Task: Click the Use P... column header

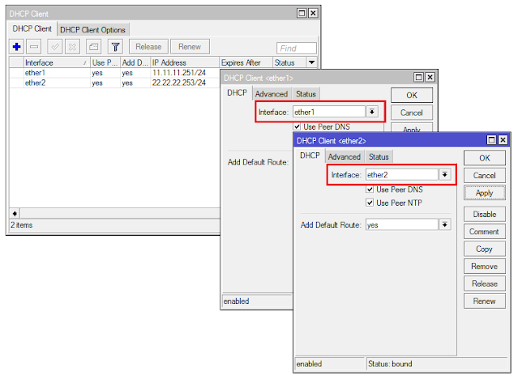Action: [x=105, y=62]
